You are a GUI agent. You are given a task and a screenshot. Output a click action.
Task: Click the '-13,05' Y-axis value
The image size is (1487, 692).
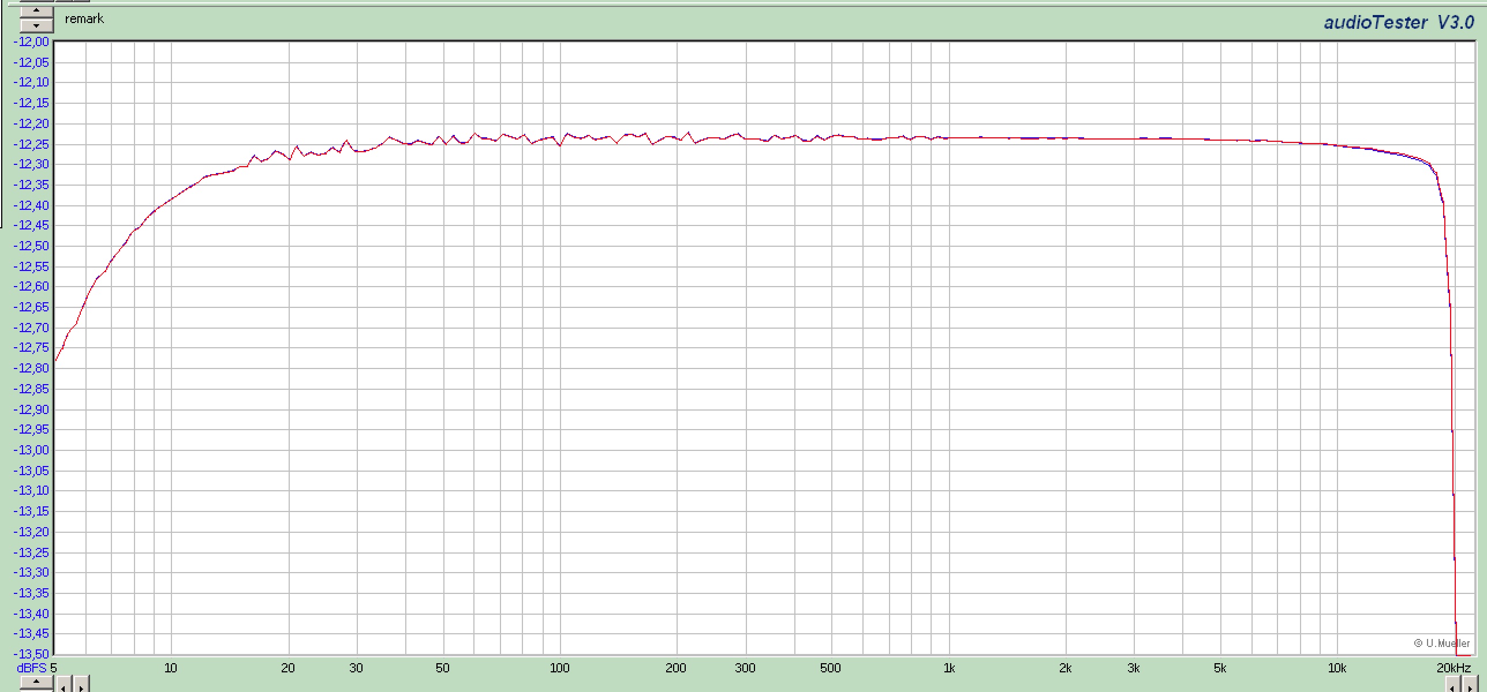[x=32, y=471]
